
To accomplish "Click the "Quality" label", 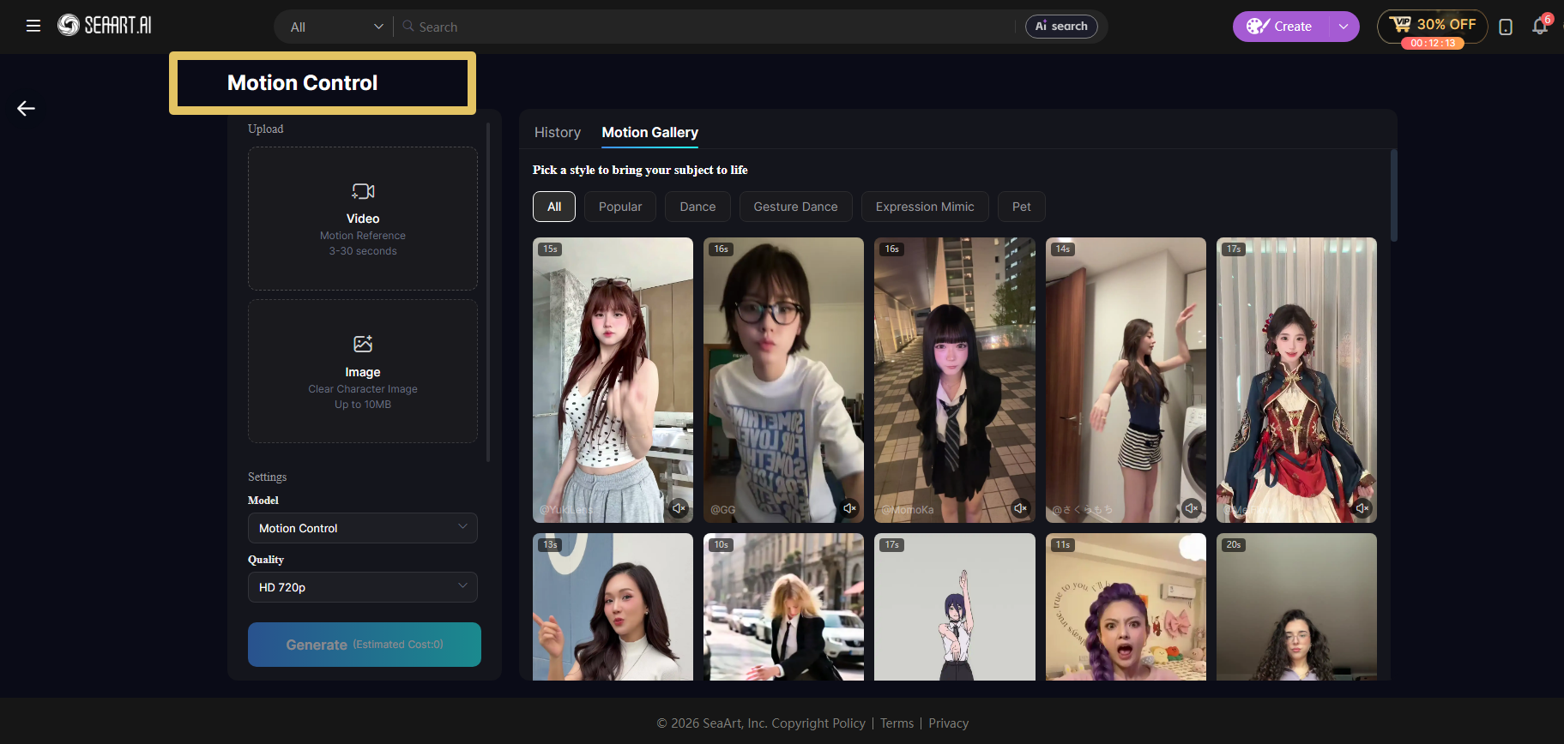I will coord(266,560).
